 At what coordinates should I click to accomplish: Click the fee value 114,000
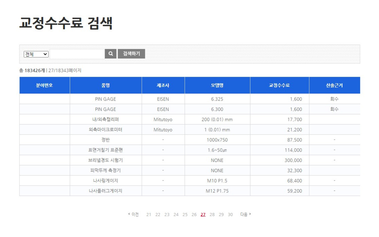[x=293, y=150]
